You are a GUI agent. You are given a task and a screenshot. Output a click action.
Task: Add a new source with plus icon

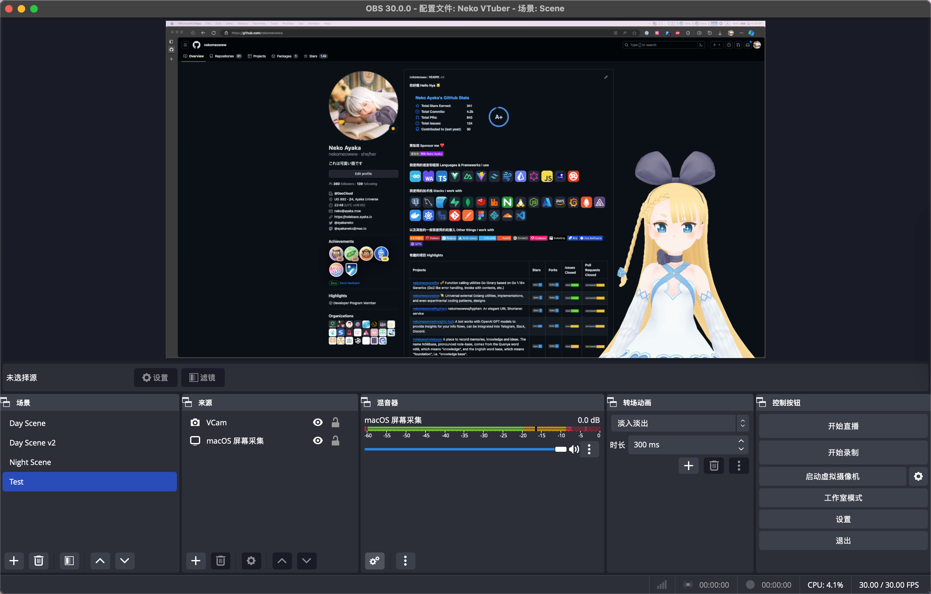[196, 561]
